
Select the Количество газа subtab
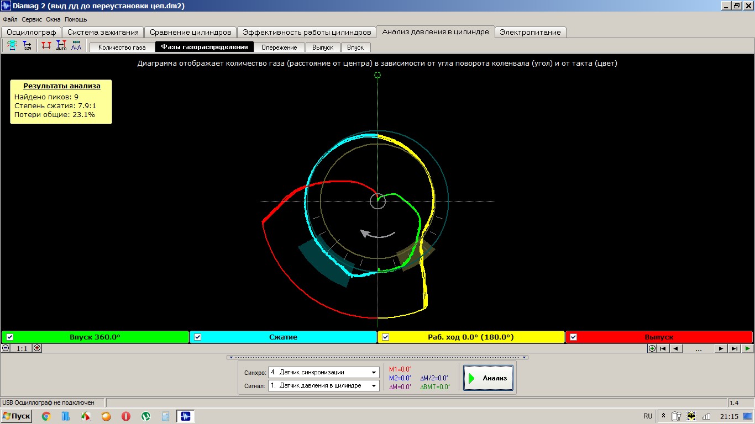tap(122, 47)
